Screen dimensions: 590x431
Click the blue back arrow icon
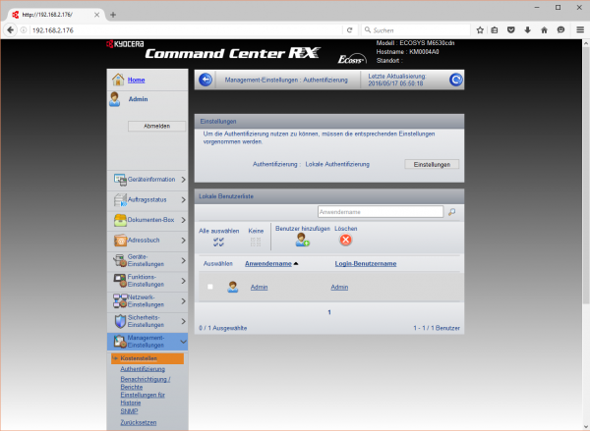(x=206, y=80)
